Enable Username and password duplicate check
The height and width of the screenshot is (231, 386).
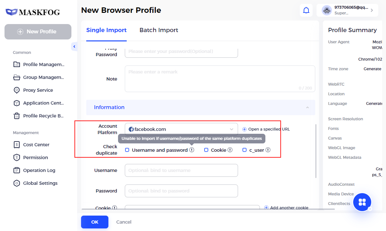[127, 150]
